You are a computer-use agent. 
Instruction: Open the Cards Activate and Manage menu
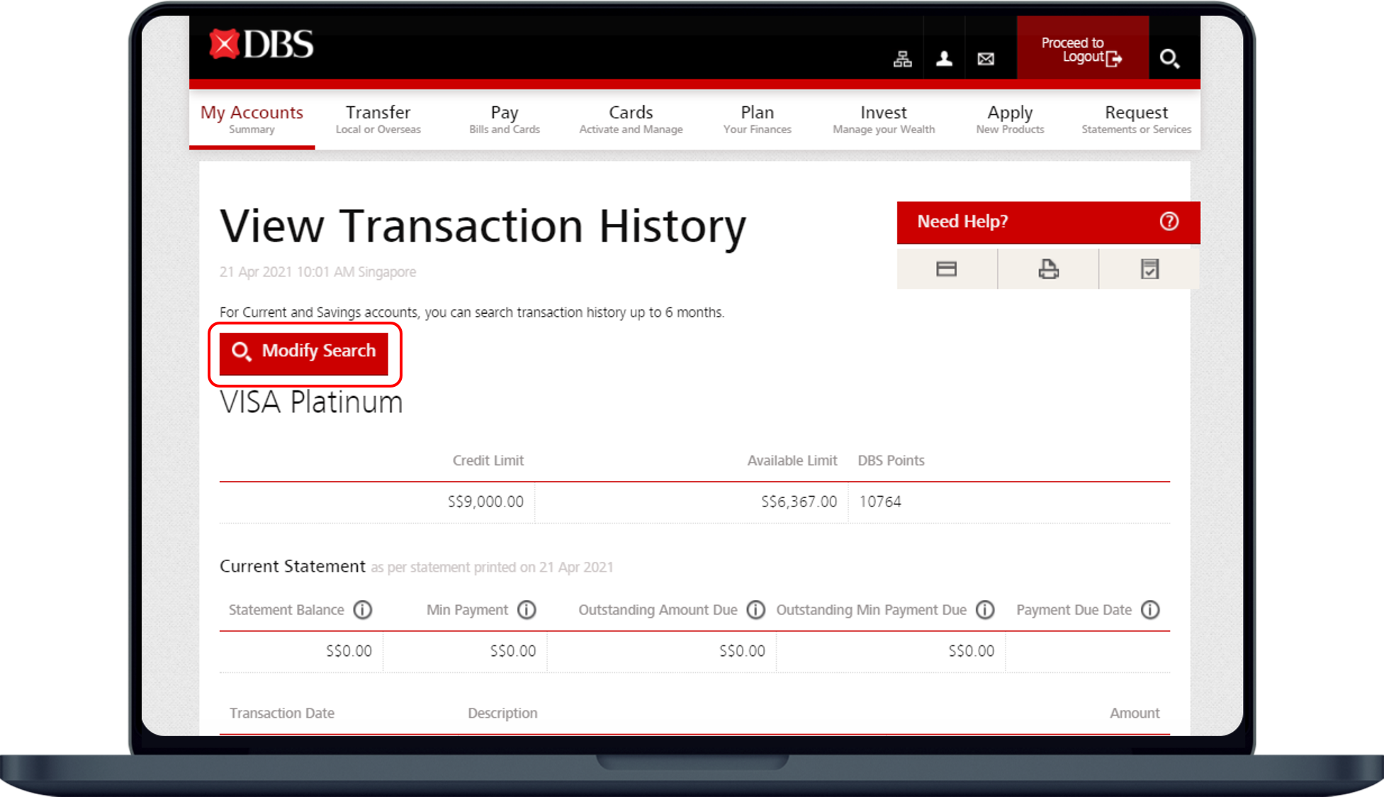pos(631,119)
